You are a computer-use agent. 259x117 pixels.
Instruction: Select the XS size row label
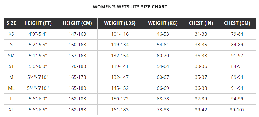point(11,34)
